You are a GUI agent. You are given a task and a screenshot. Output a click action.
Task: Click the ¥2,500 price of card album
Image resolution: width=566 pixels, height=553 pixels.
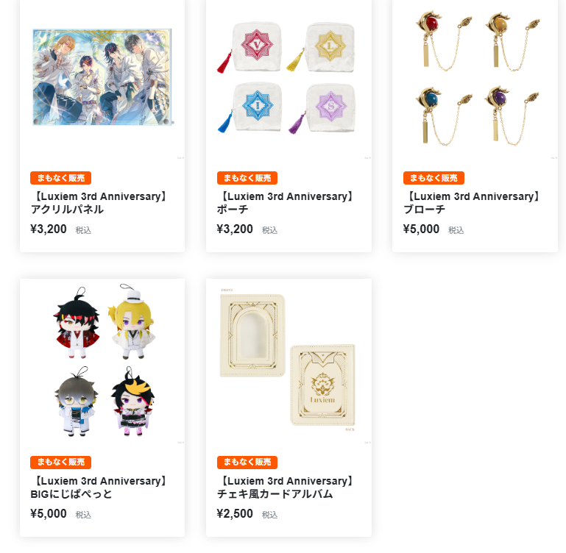[x=235, y=514]
